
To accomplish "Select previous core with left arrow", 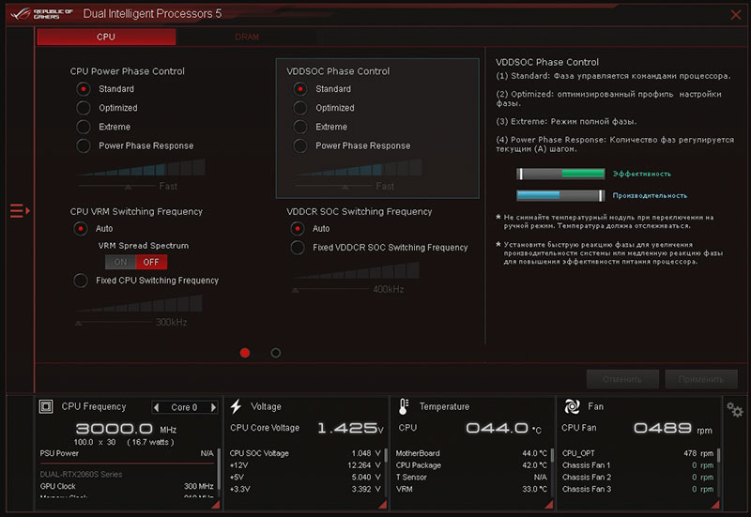I will point(156,407).
